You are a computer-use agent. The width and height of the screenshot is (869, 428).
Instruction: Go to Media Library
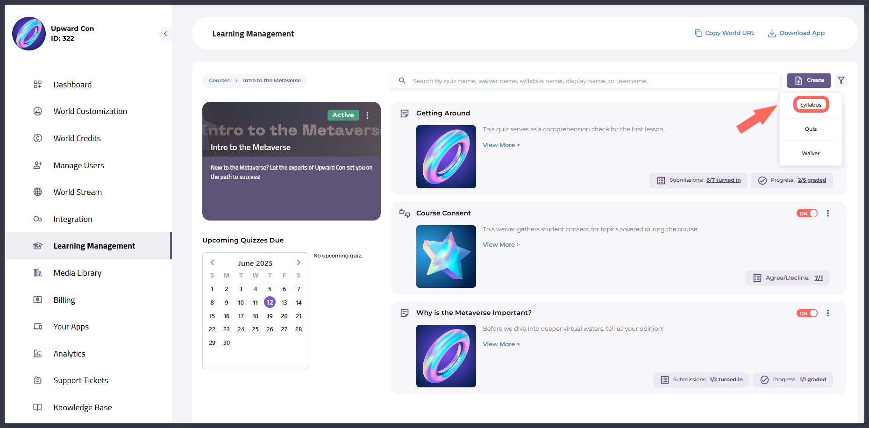[78, 273]
